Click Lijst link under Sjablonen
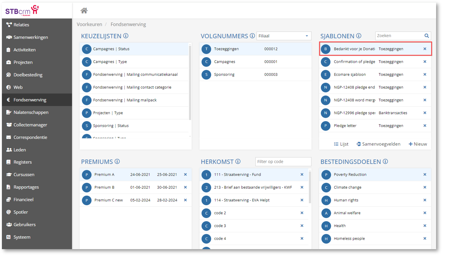This screenshot has height=262, width=452. coord(341,144)
